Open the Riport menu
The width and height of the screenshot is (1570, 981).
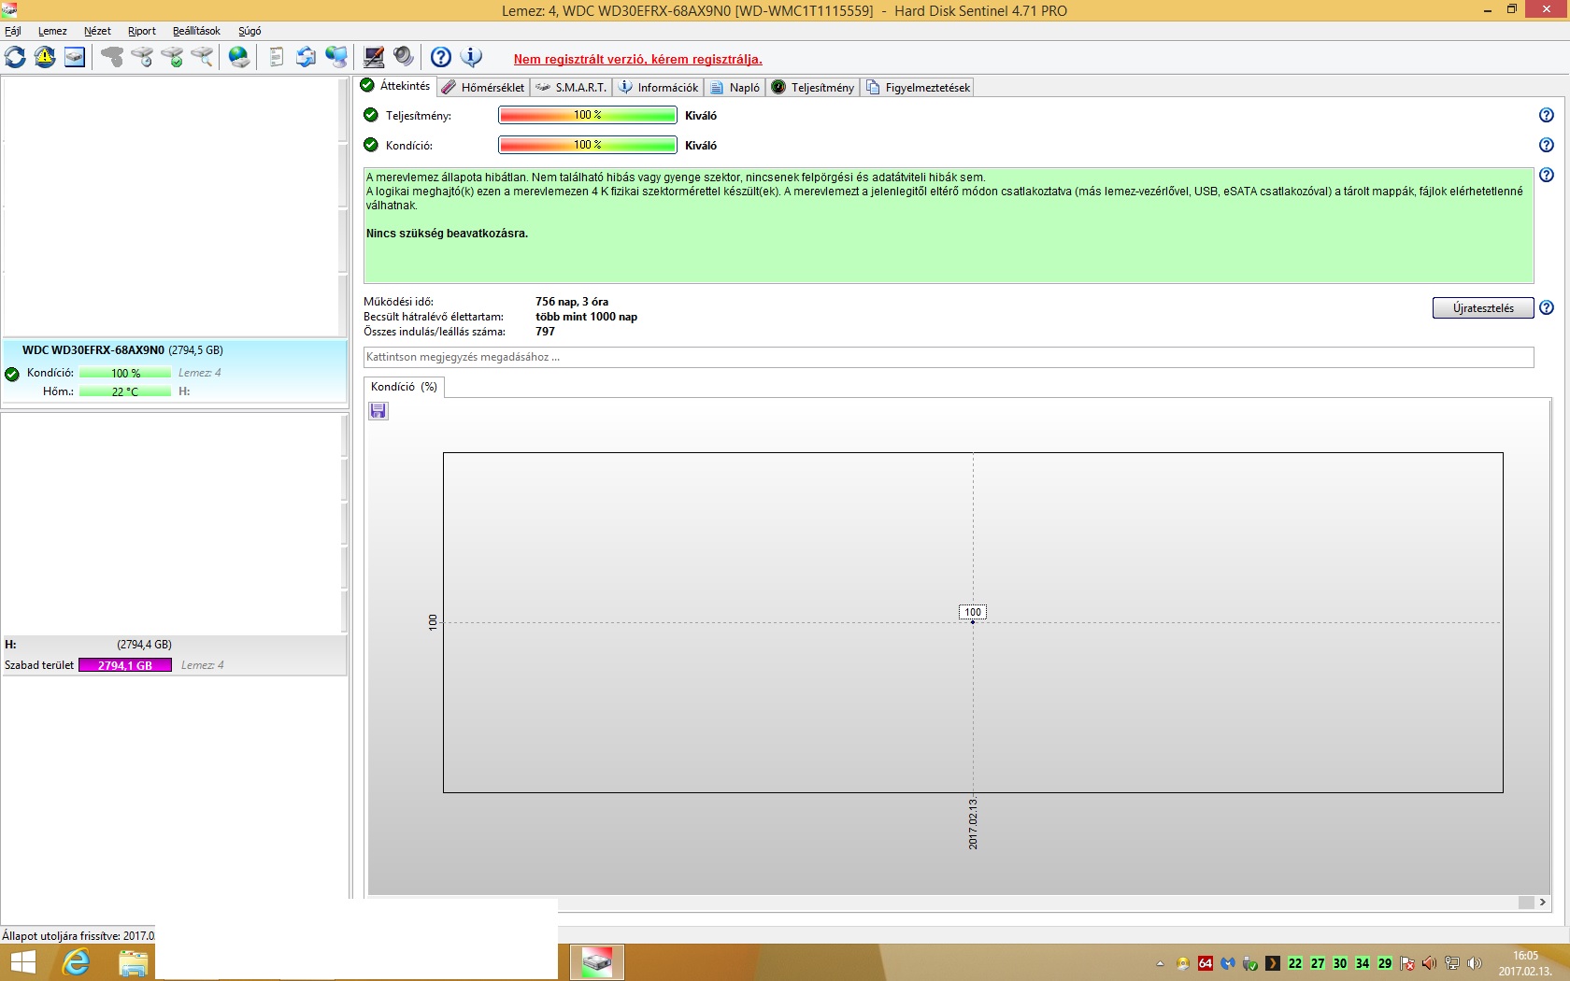pos(142,31)
